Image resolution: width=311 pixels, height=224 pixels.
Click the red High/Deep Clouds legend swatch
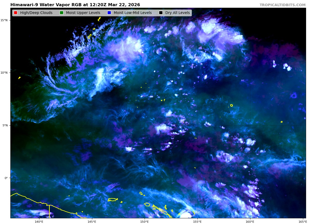click(x=16, y=13)
